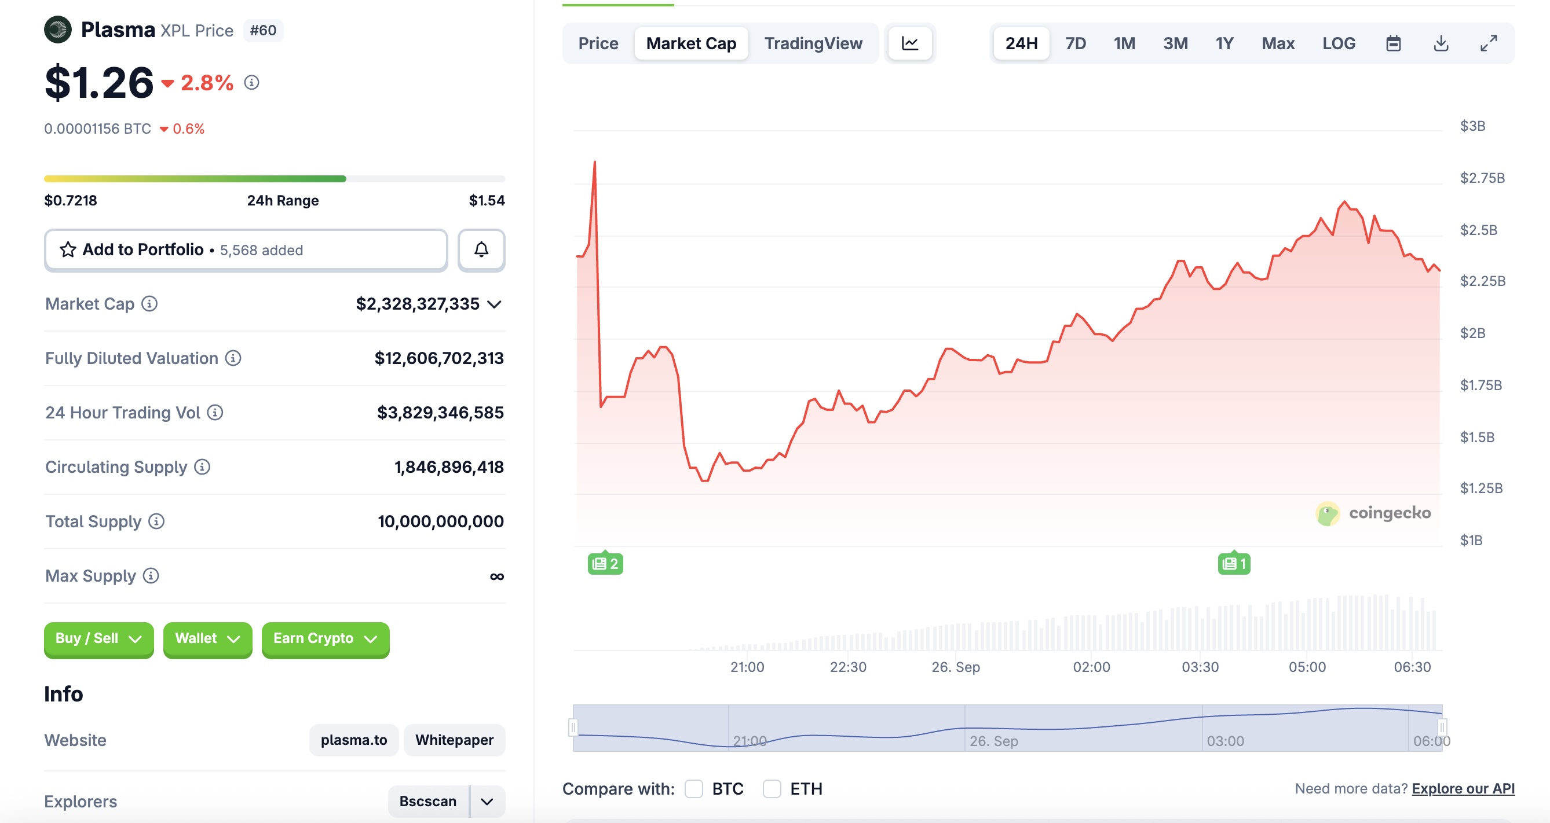
Task: Click the trading volume value $3,829,346,585
Action: point(440,413)
